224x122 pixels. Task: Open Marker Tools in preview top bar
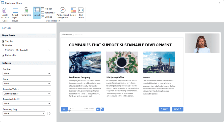67,34
